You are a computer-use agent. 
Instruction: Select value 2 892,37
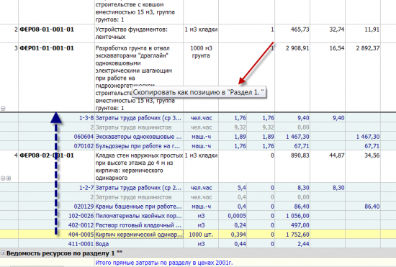[368, 48]
